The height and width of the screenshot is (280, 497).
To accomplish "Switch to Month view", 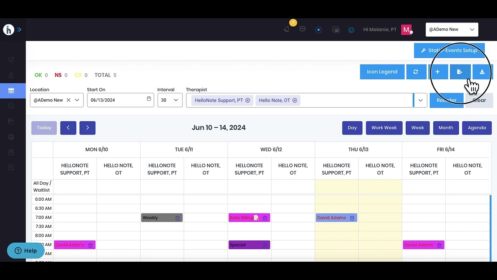I will (x=446, y=128).
